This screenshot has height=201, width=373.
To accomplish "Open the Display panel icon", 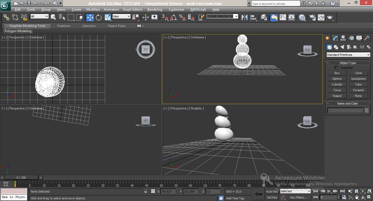I will (359, 38).
